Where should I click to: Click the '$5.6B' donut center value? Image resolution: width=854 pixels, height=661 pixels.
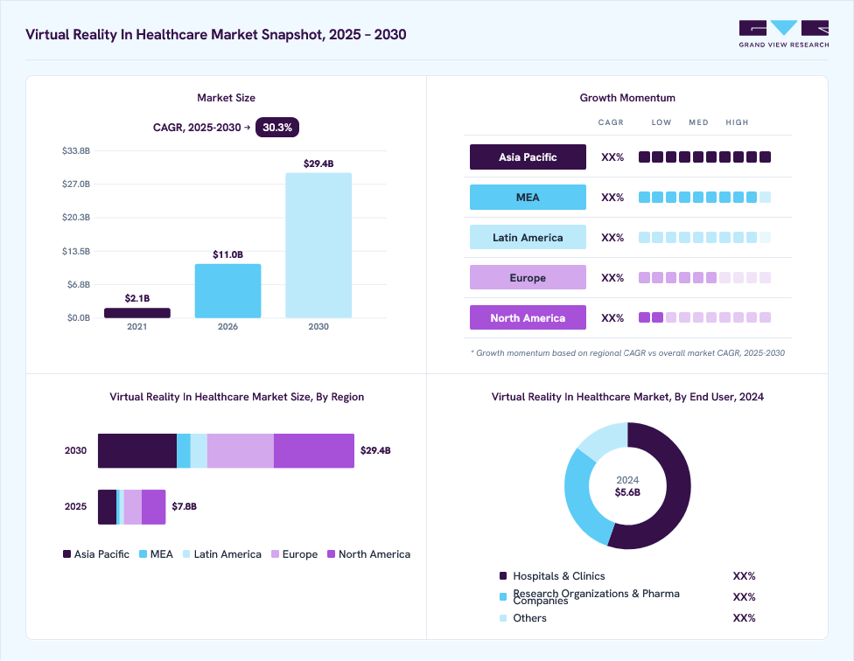[627, 492]
